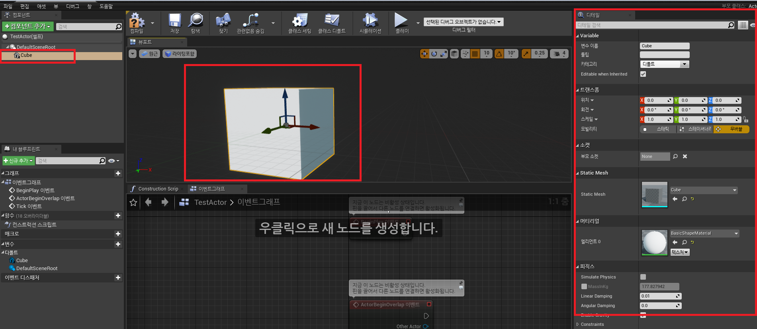Open the debug object selection dropdown
The image size is (757, 329).
(x=464, y=22)
